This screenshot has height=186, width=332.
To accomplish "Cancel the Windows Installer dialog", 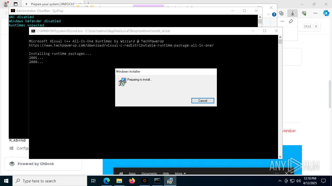I will click(203, 101).
